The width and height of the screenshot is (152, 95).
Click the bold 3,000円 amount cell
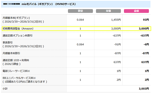pos(144,29)
